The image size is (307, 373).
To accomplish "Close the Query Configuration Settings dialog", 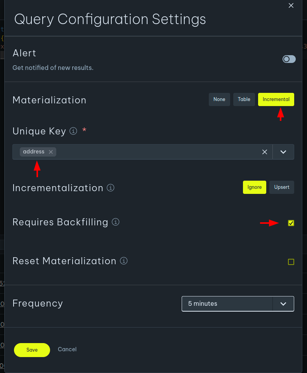I will [291, 5].
